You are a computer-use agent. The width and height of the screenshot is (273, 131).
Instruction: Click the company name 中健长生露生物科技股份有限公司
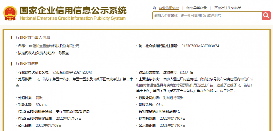(x=54, y=46)
